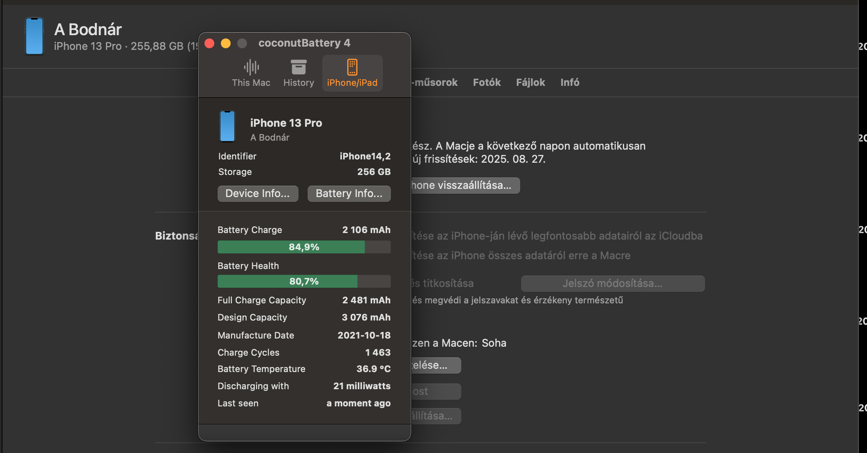
Task: Click the Charge Cycles value 1 463
Action: (x=377, y=353)
